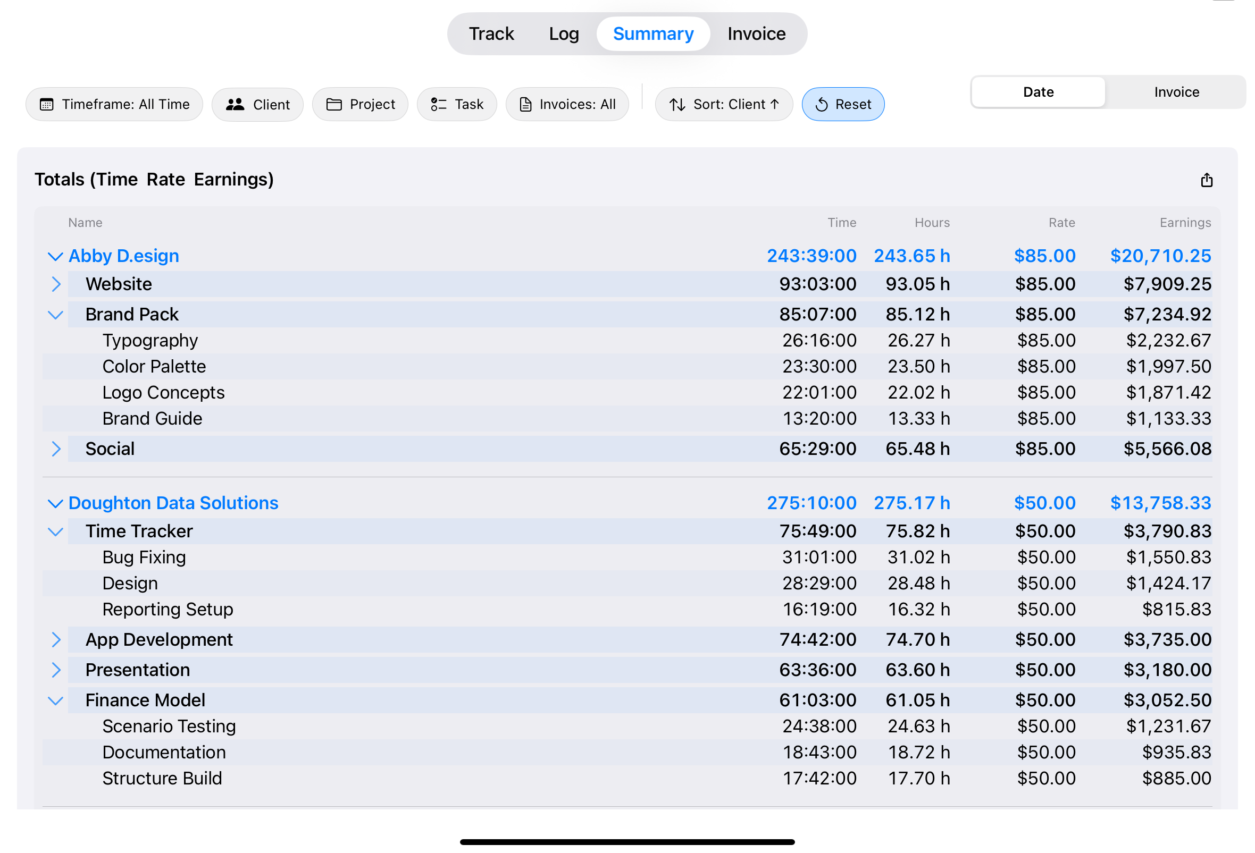
Task: Switch the totals view to Invoice
Action: point(1176,92)
